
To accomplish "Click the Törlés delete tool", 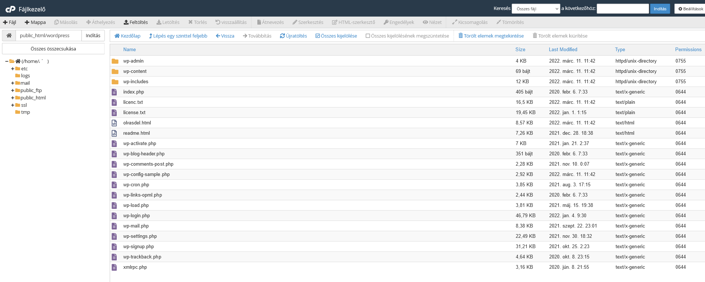I will point(197,22).
